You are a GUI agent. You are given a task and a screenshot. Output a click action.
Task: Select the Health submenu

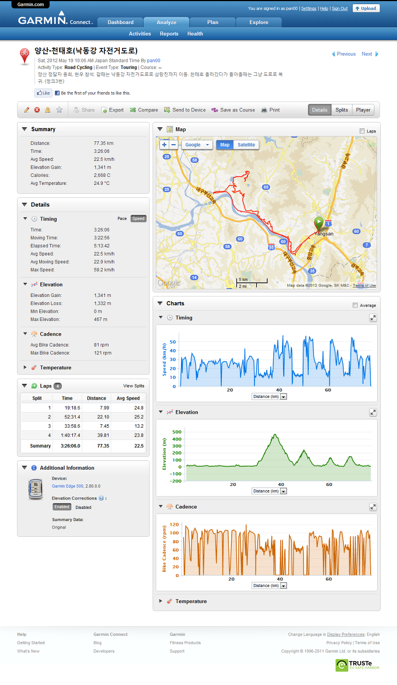pos(195,34)
